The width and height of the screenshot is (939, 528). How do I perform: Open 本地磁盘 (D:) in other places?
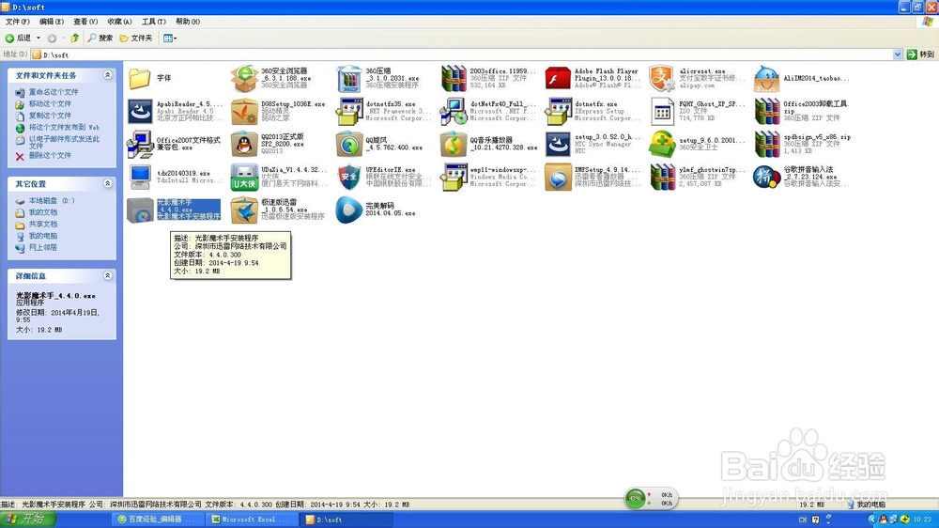[x=52, y=201]
